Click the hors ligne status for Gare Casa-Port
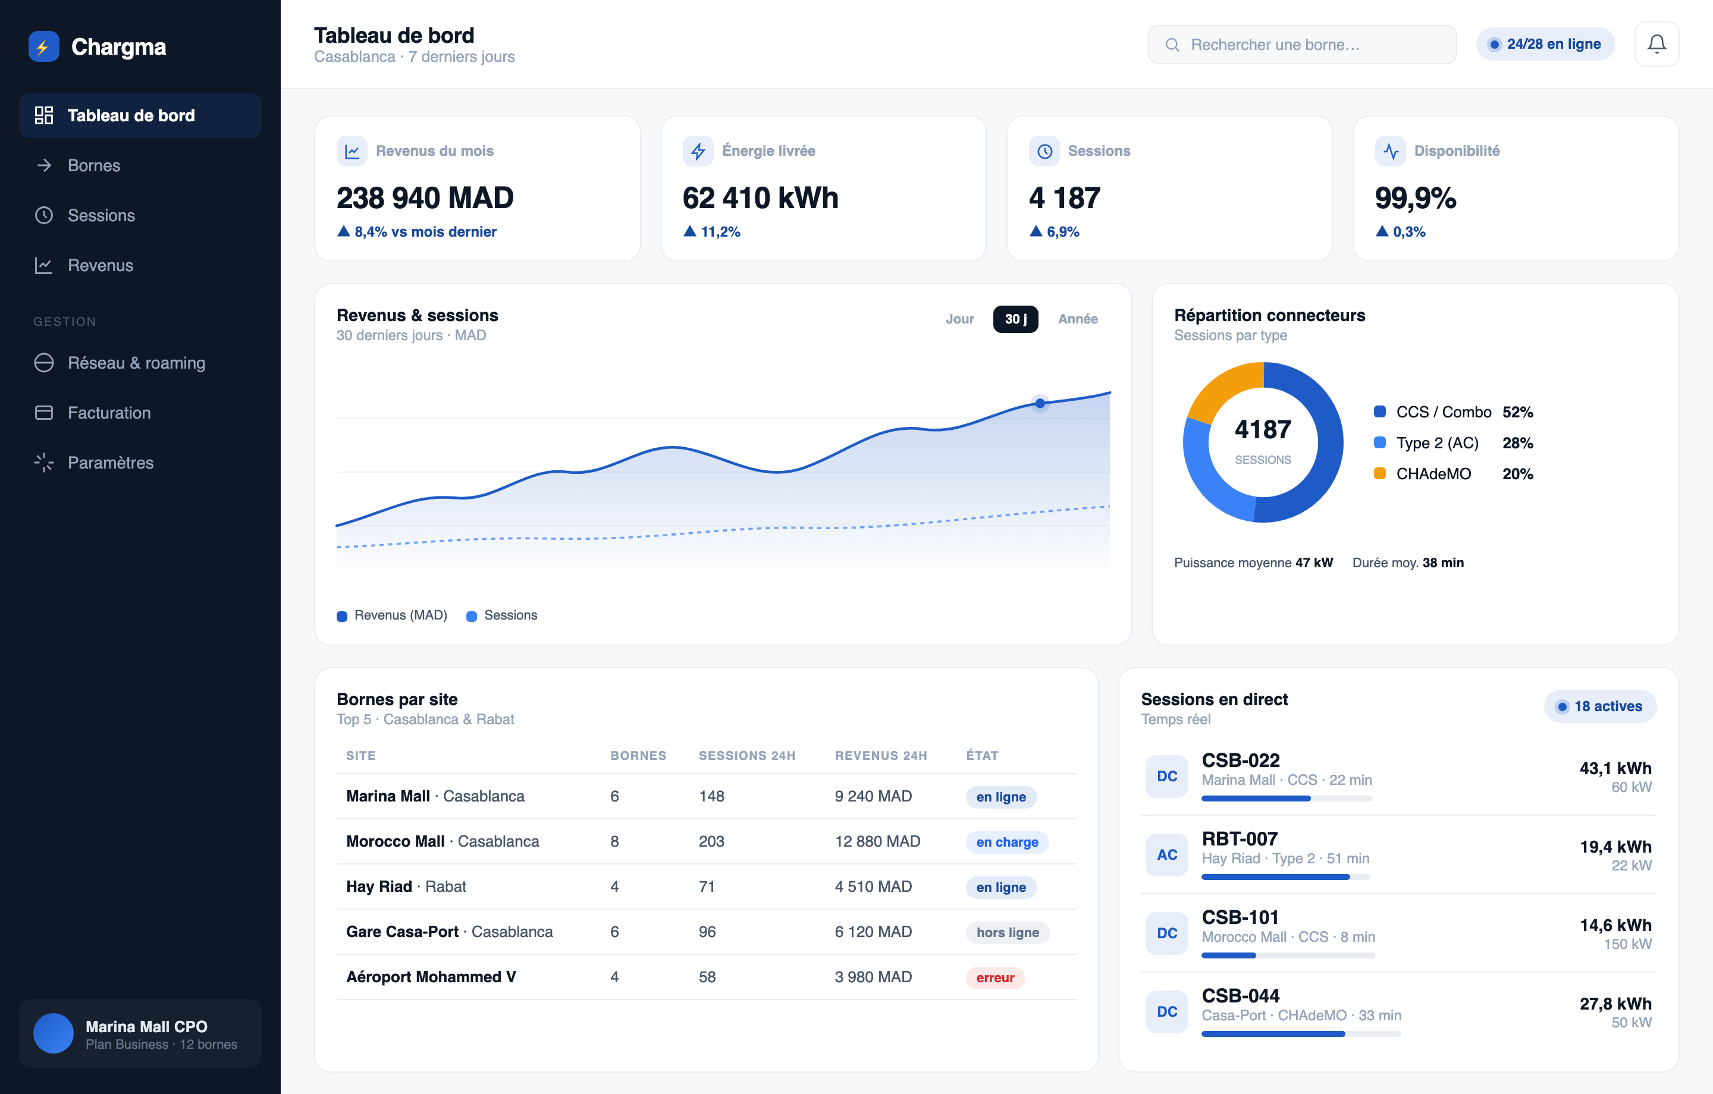The image size is (1713, 1094). click(x=1008, y=932)
